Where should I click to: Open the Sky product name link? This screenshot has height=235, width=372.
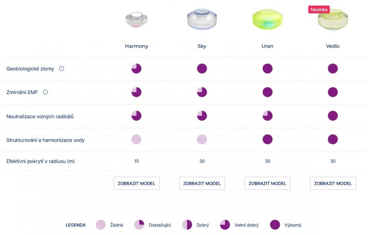pyautogui.click(x=202, y=46)
